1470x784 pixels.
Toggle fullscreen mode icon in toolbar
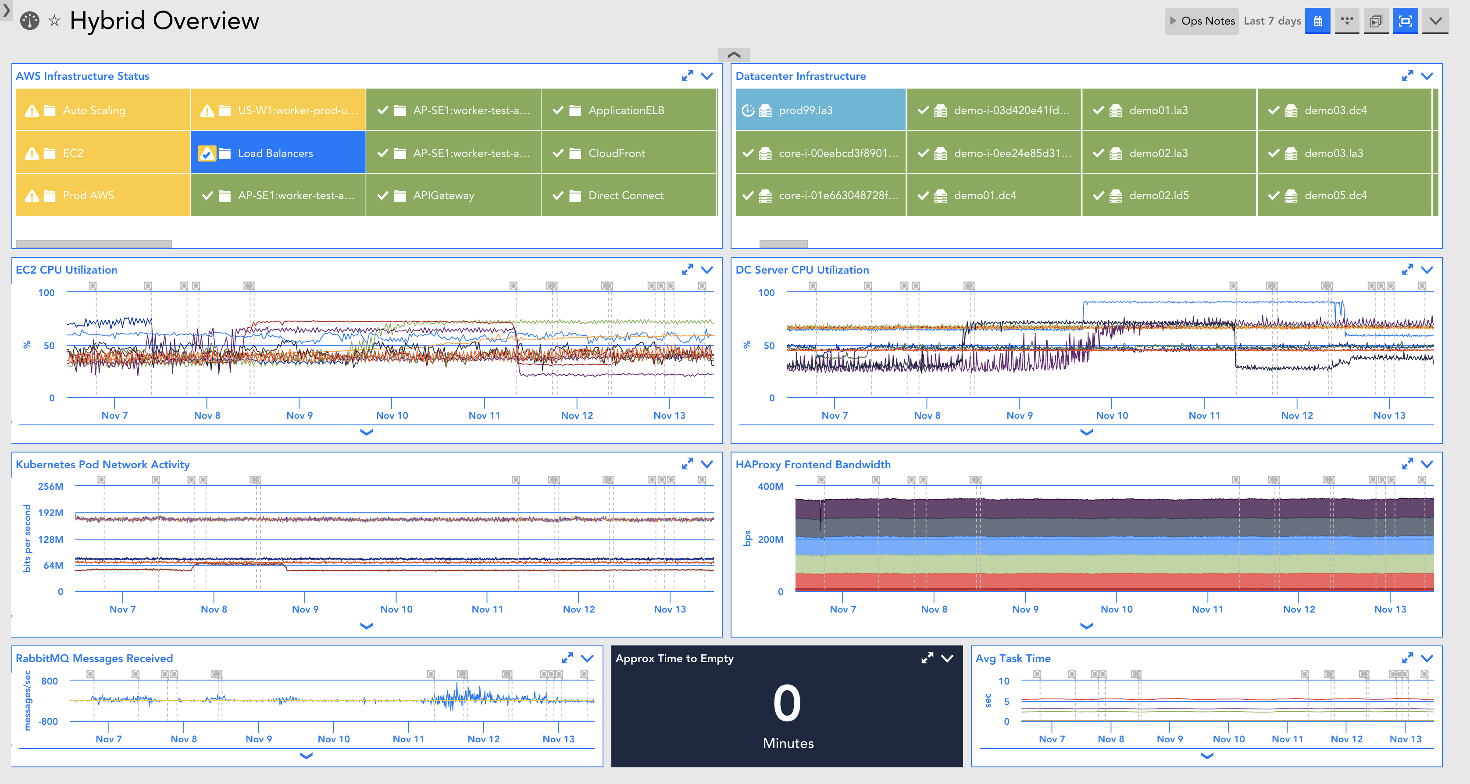(x=1405, y=21)
